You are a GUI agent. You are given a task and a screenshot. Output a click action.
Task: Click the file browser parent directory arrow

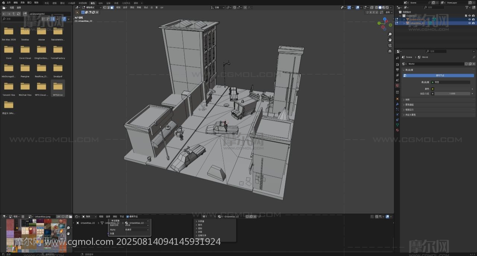14,14
